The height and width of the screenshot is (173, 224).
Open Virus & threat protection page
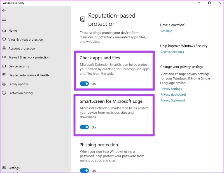point(25,39)
